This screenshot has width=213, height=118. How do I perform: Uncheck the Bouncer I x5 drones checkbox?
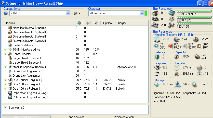coord(6,108)
